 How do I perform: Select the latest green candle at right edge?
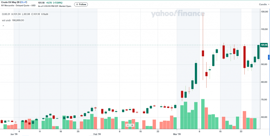(x=258, y=52)
